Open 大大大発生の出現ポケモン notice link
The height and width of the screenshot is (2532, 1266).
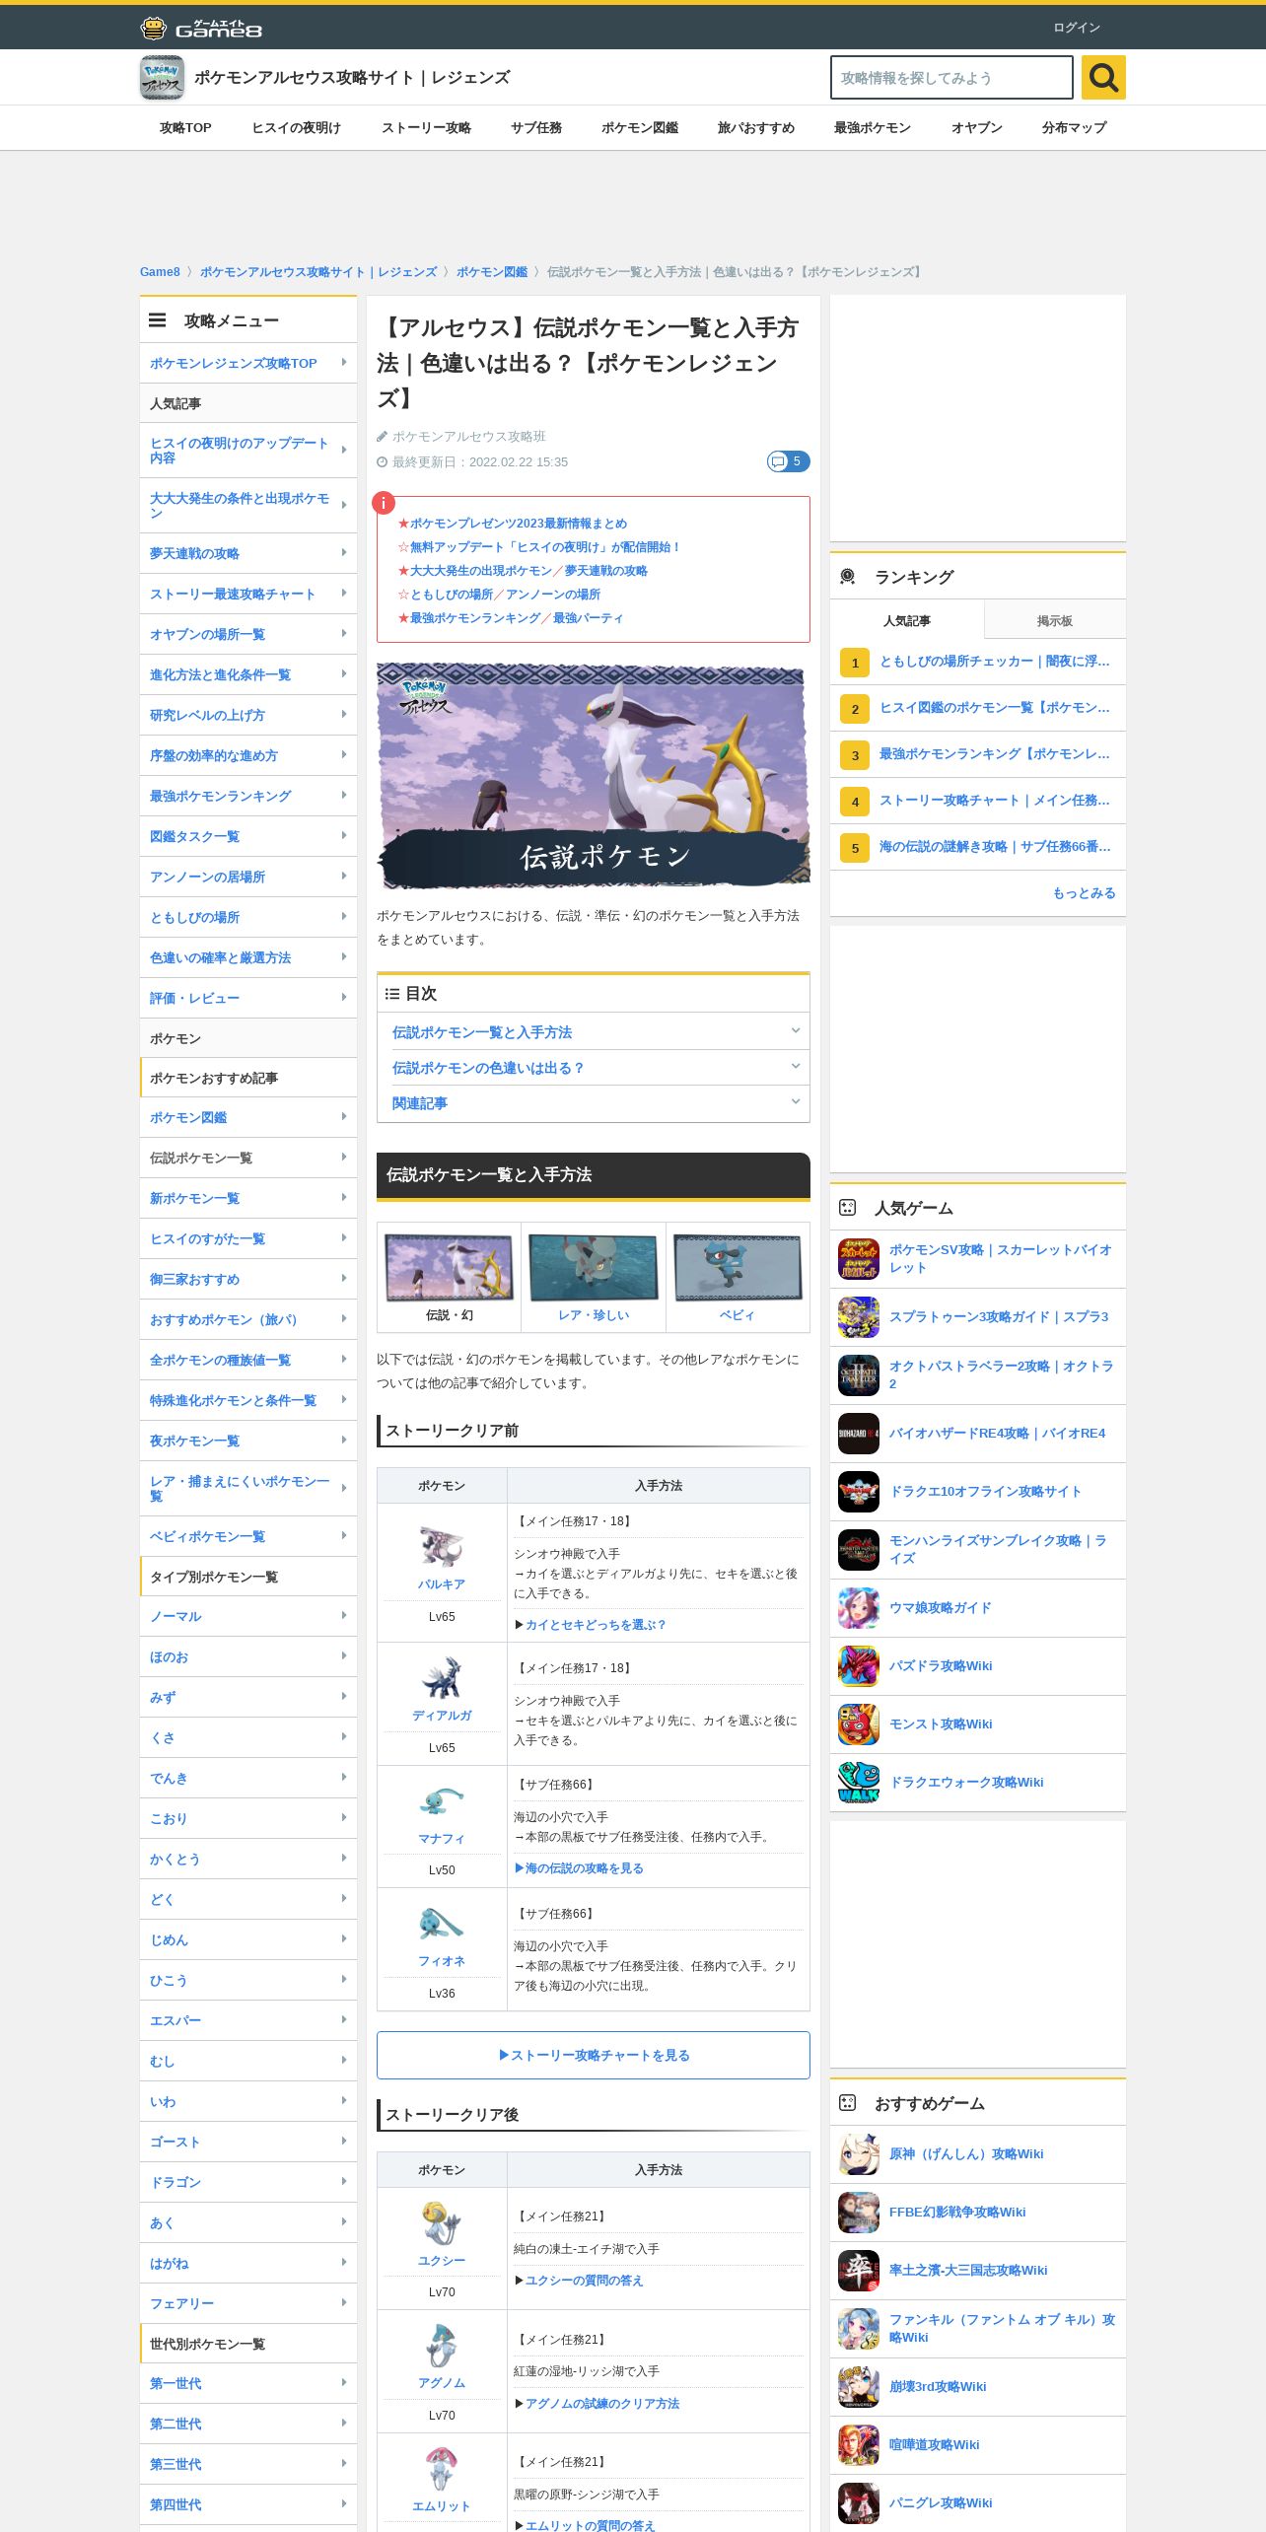click(x=481, y=571)
